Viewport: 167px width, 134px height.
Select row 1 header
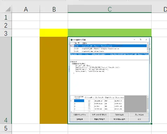[x=6, y=17]
